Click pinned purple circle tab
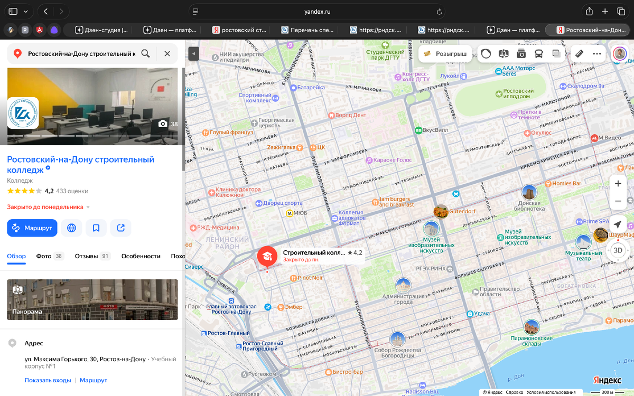The height and width of the screenshot is (396, 634). click(x=54, y=30)
